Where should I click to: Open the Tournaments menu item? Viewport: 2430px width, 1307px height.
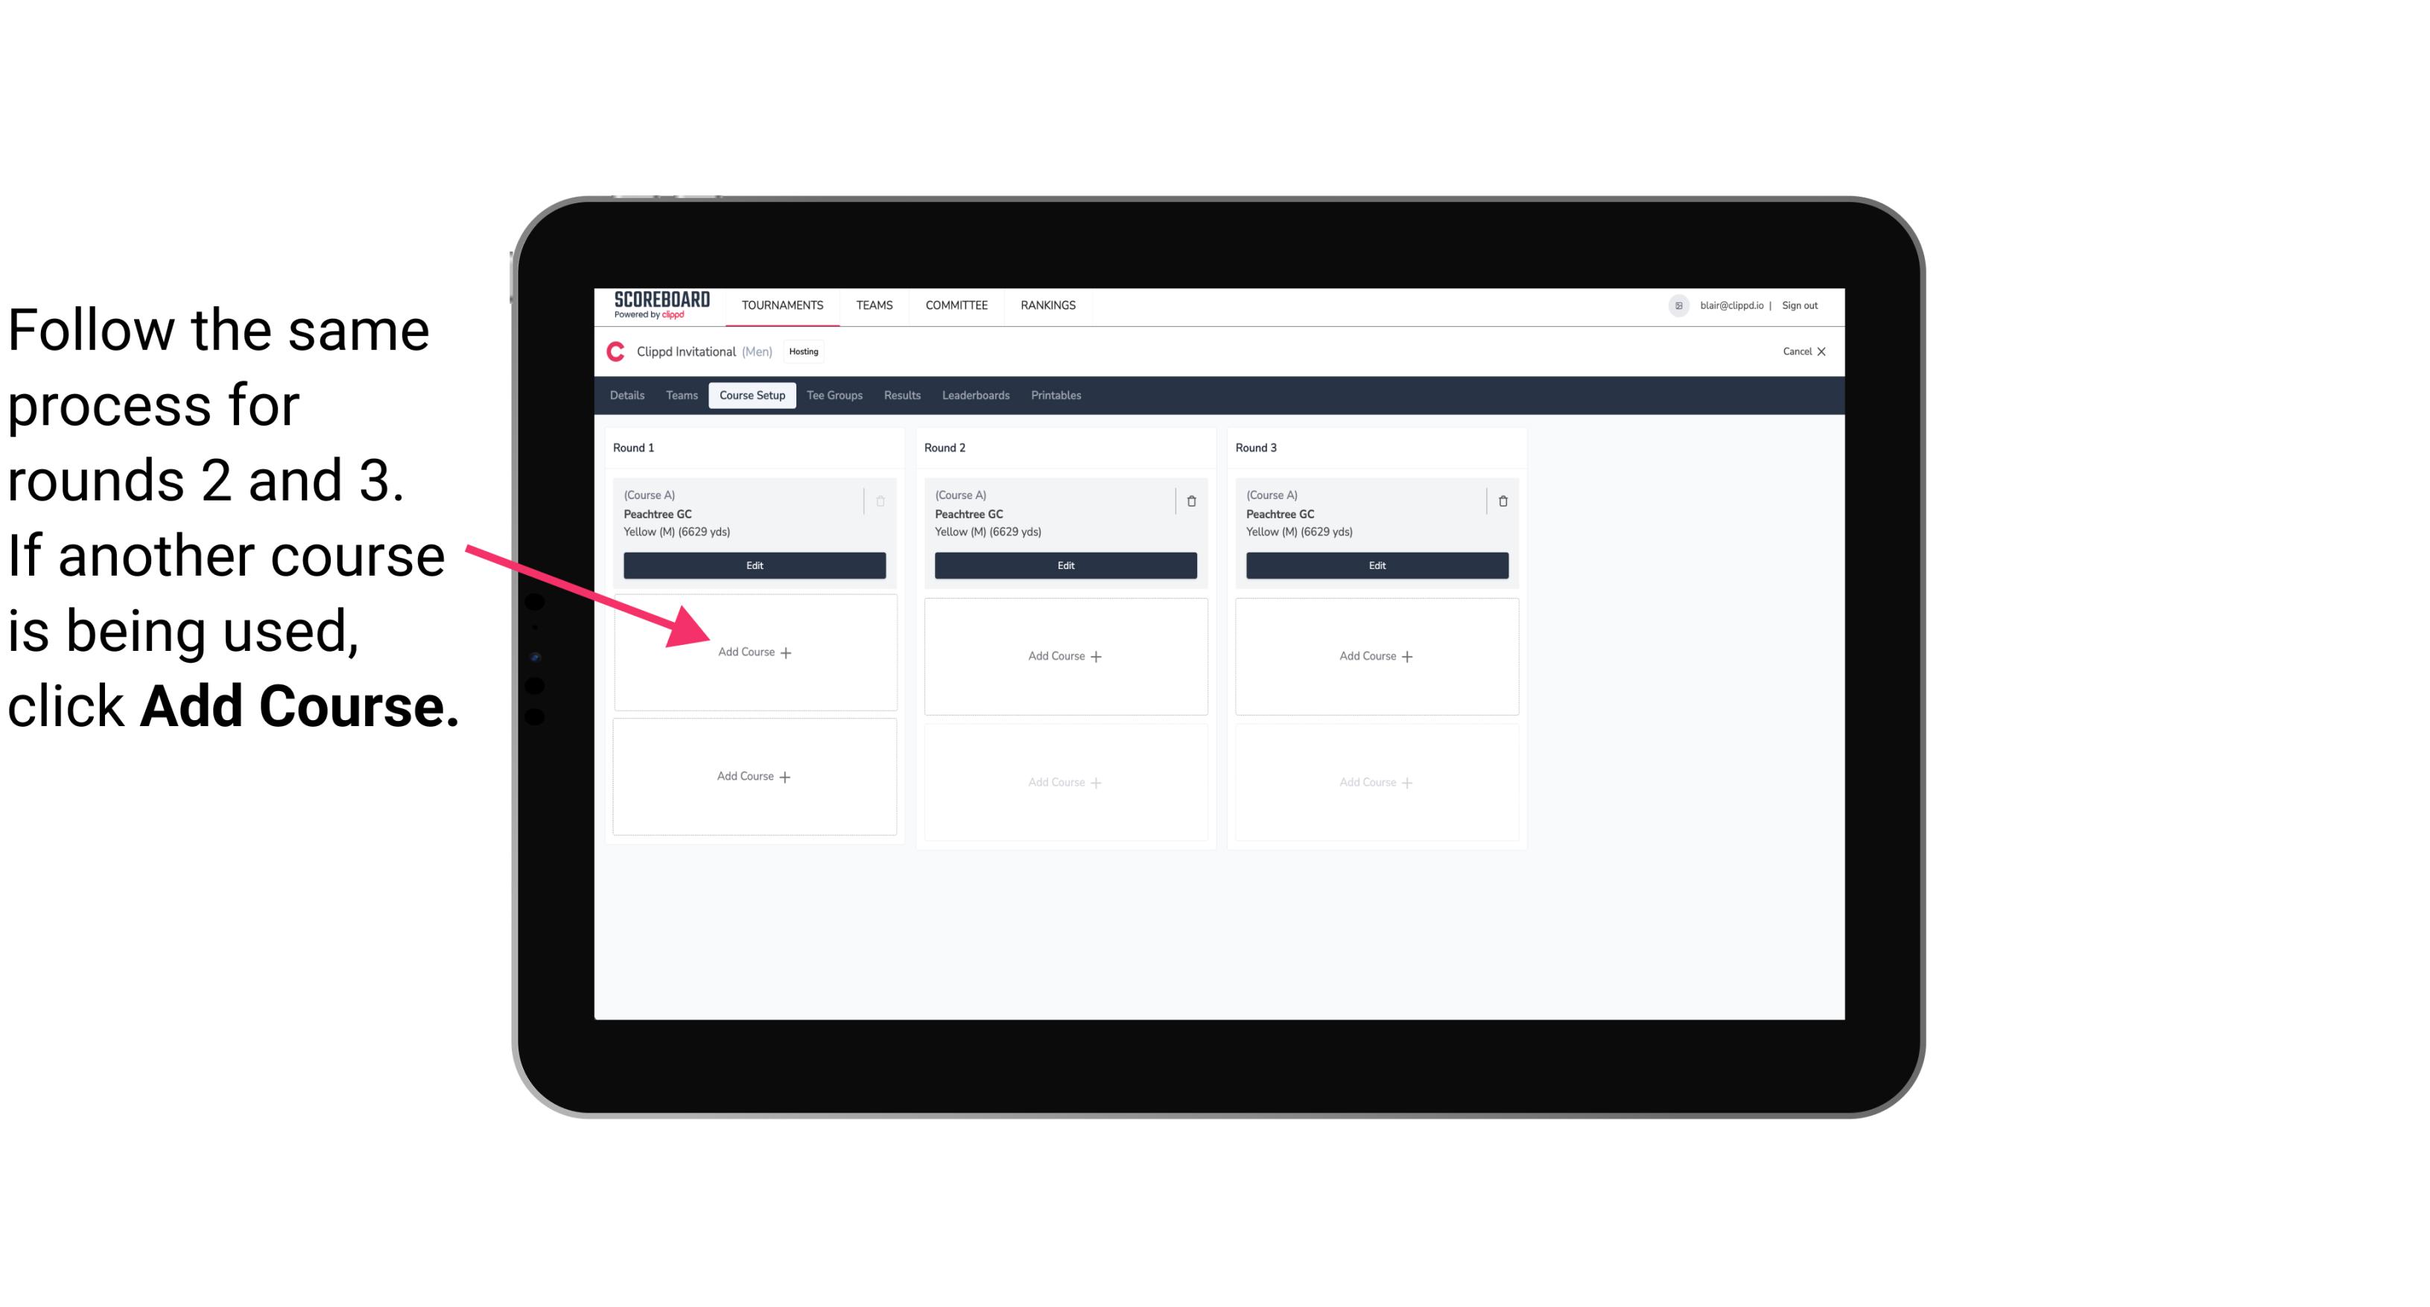tap(784, 304)
